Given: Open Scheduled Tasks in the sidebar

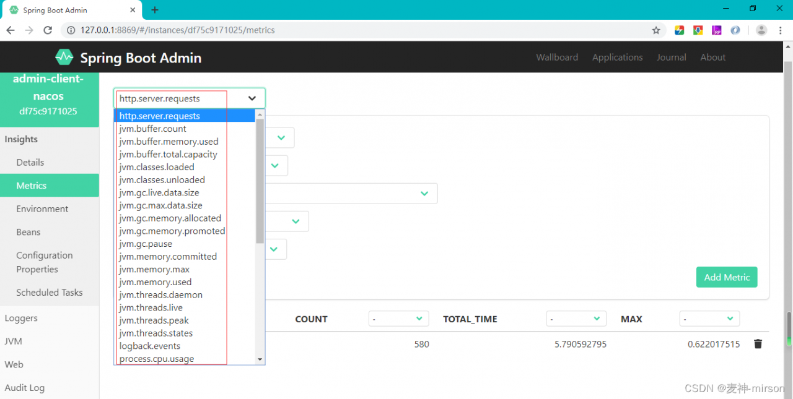Looking at the screenshot, I should pos(50,293).
